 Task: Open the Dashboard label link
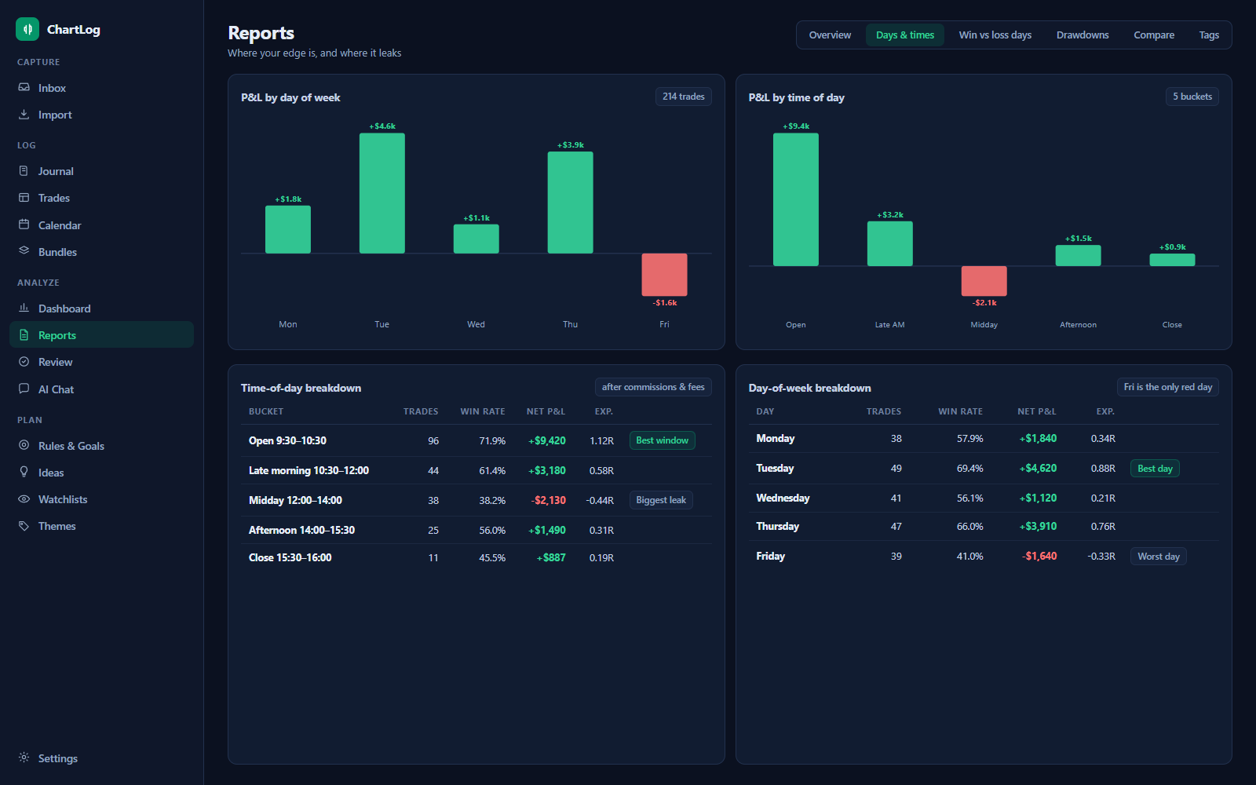pyautogui.click(x=64, y=309)
